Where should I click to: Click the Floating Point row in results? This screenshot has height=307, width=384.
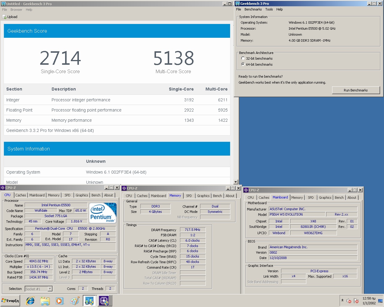coord(117,110)
